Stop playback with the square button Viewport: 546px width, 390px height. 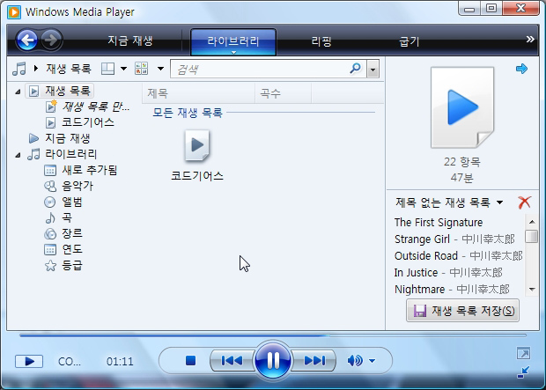coord(190,360)
